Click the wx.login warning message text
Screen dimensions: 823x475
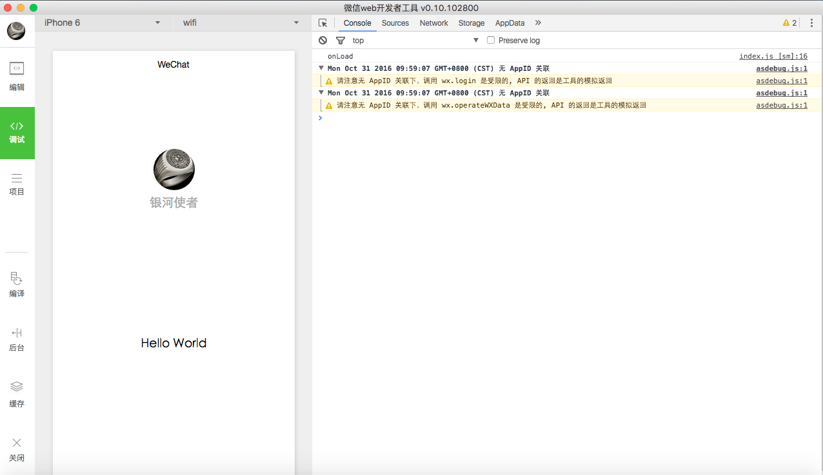point(474,81)
